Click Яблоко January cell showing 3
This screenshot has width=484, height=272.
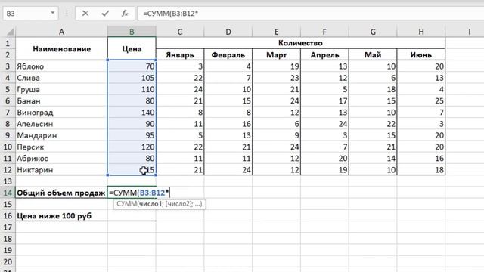tap(180, 66)
